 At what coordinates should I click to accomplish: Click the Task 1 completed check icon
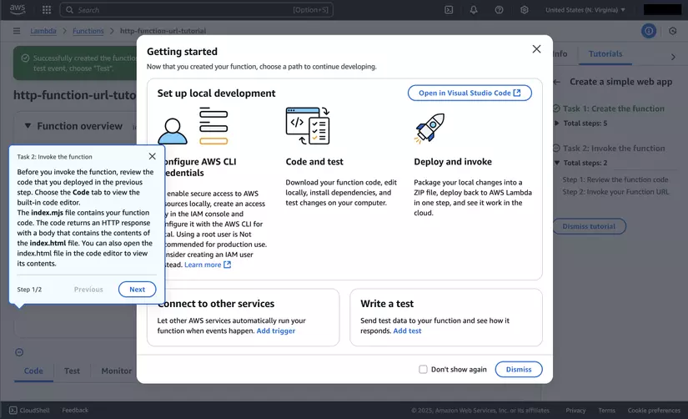coord(556,109)
